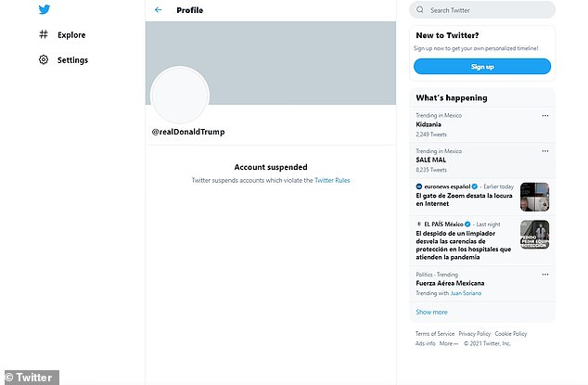Viewport: 588px width, 385px height.
Task: Click the Settings gear icon
Action: point(44,60)
